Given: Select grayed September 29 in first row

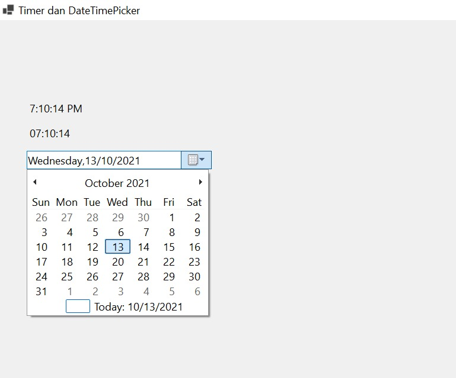Looking at the screenshot, I should 118,217.
